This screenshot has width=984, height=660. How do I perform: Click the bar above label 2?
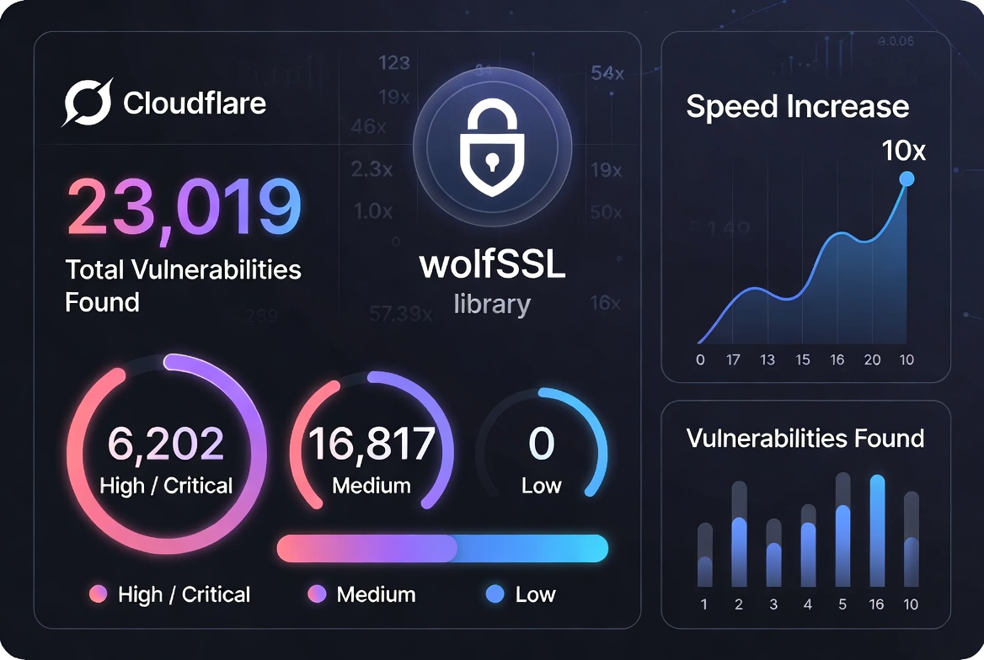[739, 534]
